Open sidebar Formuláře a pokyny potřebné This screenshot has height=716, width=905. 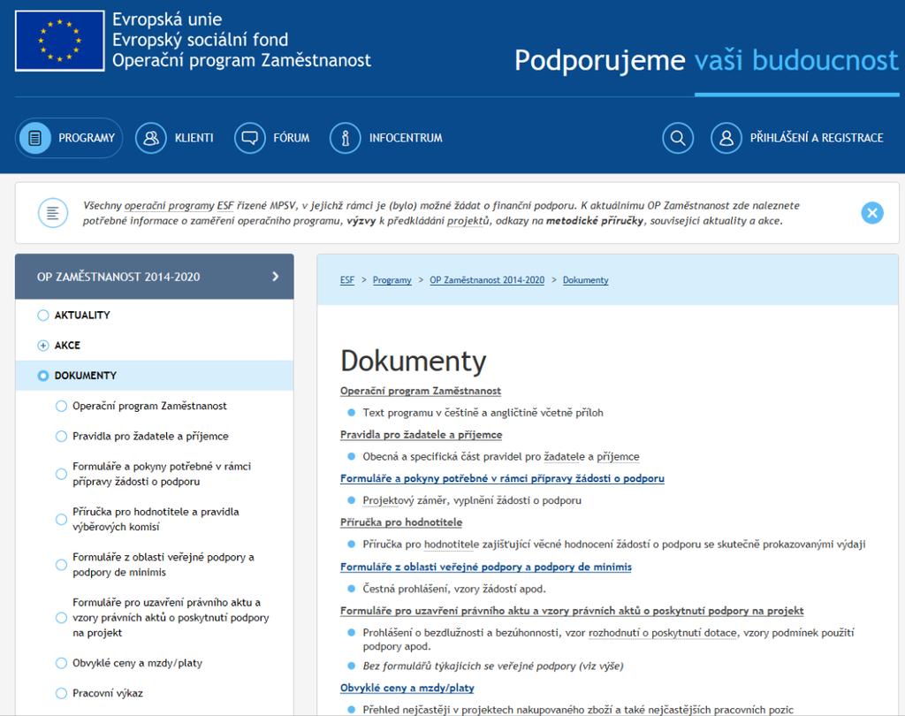pyautogui.click(x=162, y=474)
